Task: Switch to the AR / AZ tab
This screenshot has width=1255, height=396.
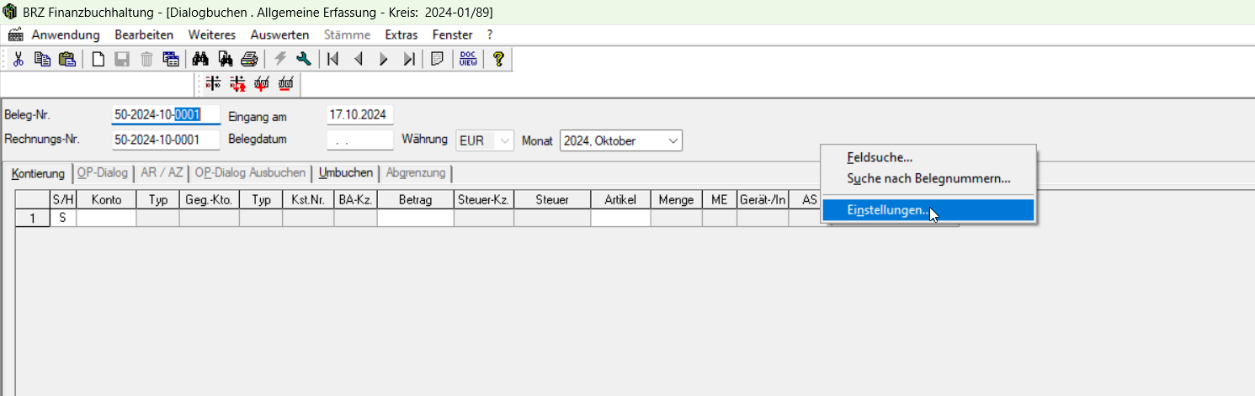Action: [x=162, y=172]
